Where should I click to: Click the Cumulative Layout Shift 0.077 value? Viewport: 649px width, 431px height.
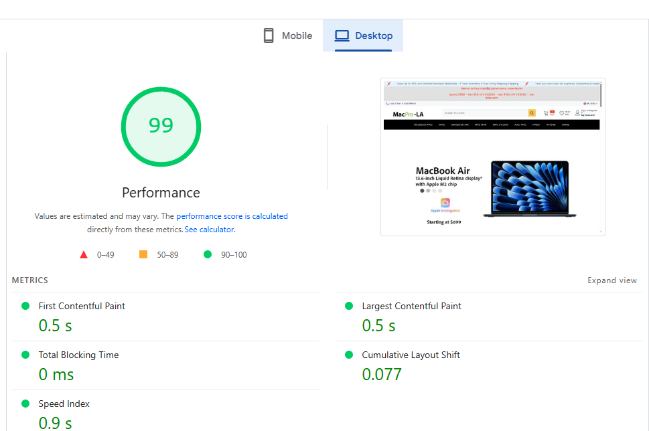click(382, 375)
